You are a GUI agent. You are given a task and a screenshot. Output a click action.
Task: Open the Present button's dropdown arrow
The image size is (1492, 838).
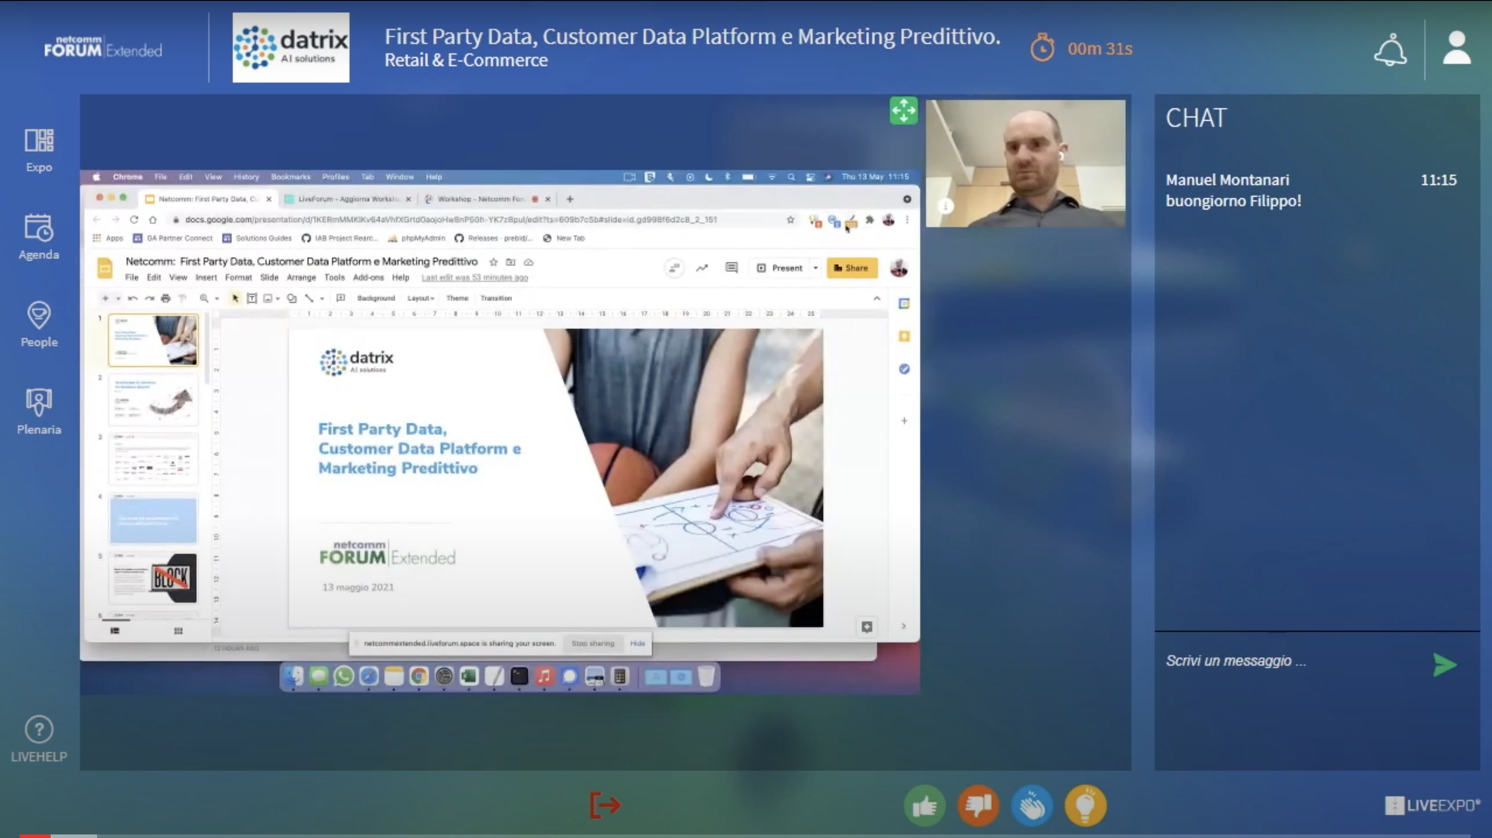(x=815, y=267)
